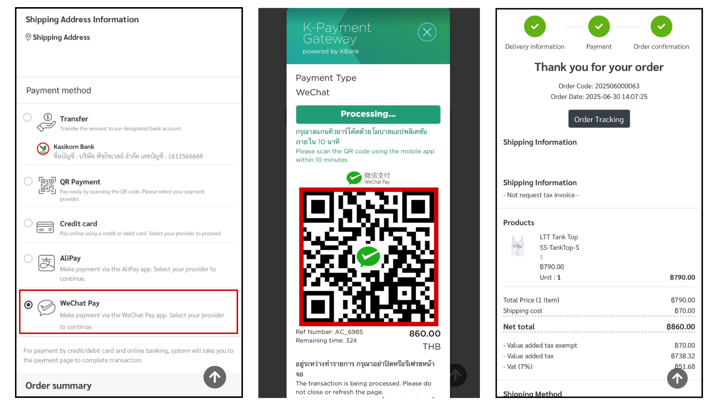The height and width of the screenshot is (405, 721).
Task: Click the Delivery information checkmark step icon
Action: point(535,26)
